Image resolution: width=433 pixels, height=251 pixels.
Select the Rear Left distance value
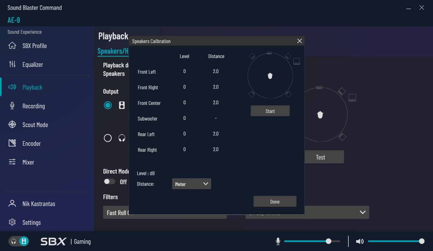pyautogui.click(x=216, y=134)
